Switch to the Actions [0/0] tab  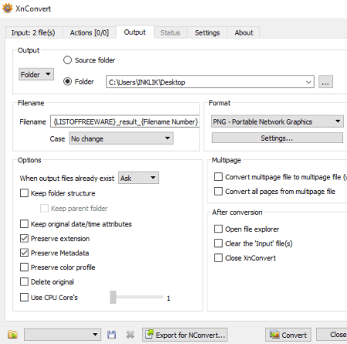pos(89,32)
